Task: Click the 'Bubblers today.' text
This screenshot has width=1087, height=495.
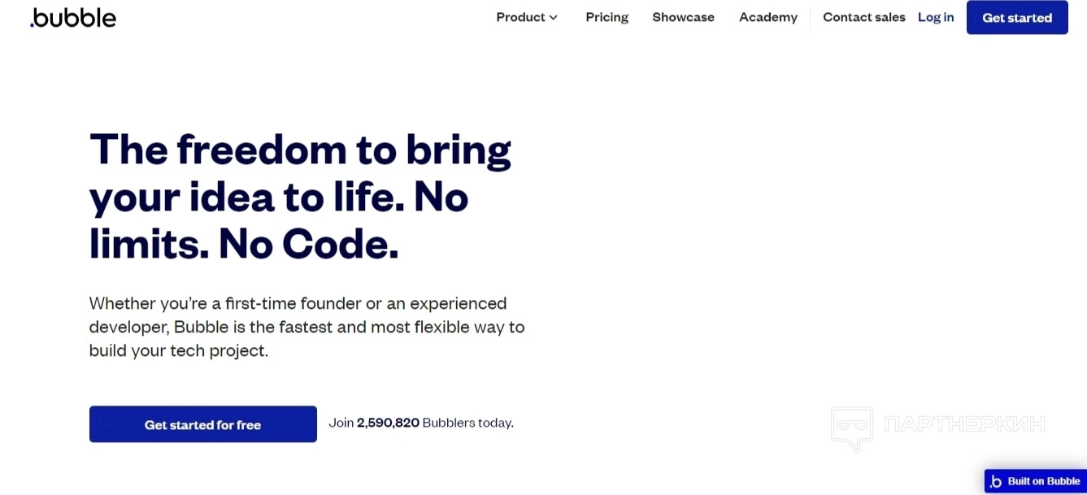Action: pos(468,423)
